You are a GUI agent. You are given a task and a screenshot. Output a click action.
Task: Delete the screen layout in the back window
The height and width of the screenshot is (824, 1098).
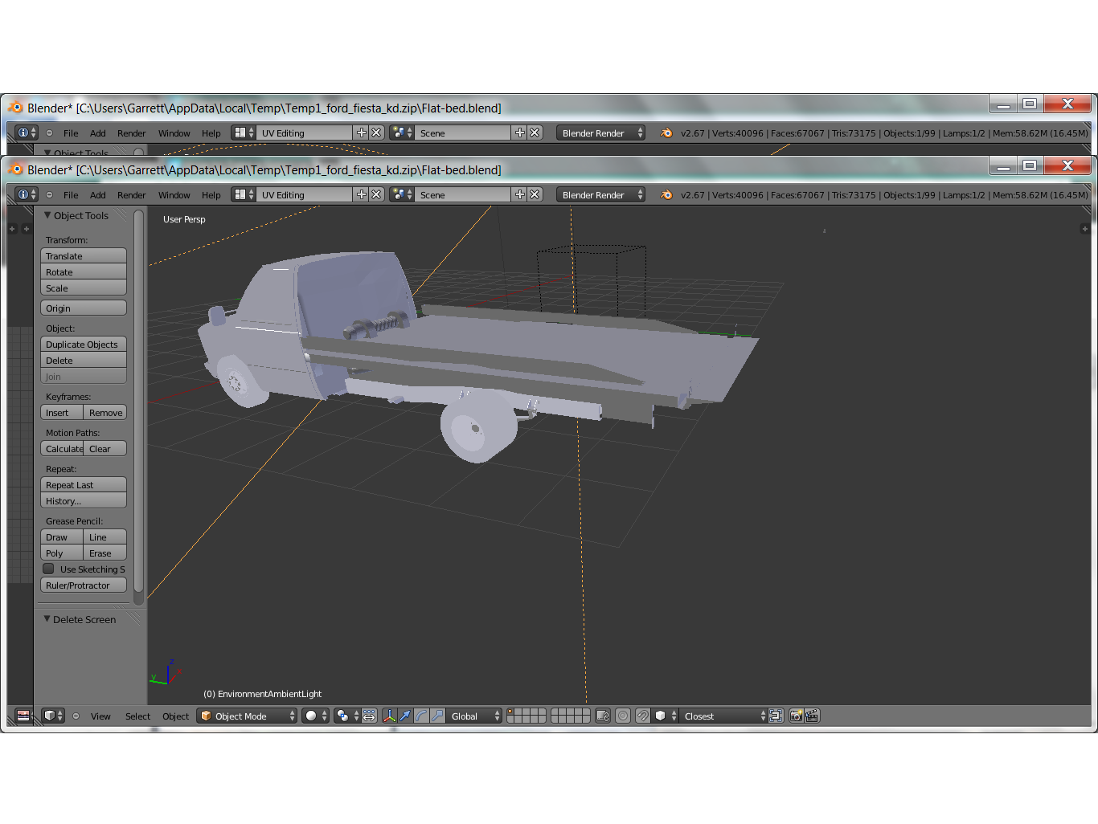[376, 133]
